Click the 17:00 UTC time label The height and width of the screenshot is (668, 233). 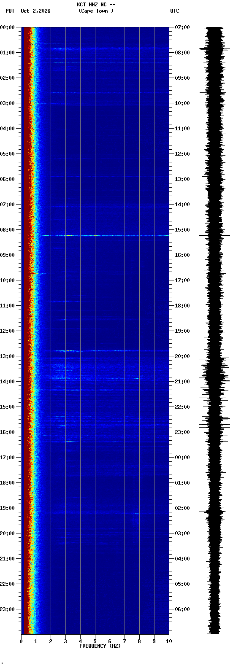(x=182, y=280)
